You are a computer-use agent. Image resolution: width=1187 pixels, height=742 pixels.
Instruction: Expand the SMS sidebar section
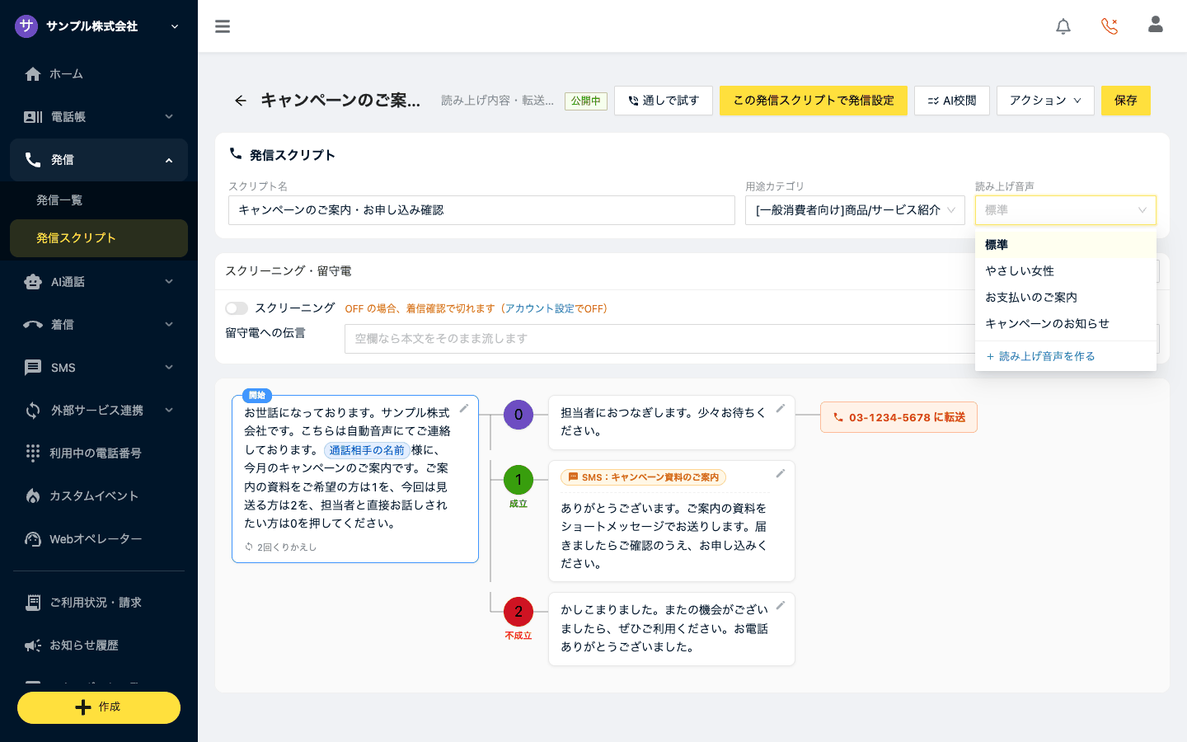[99, 368]
